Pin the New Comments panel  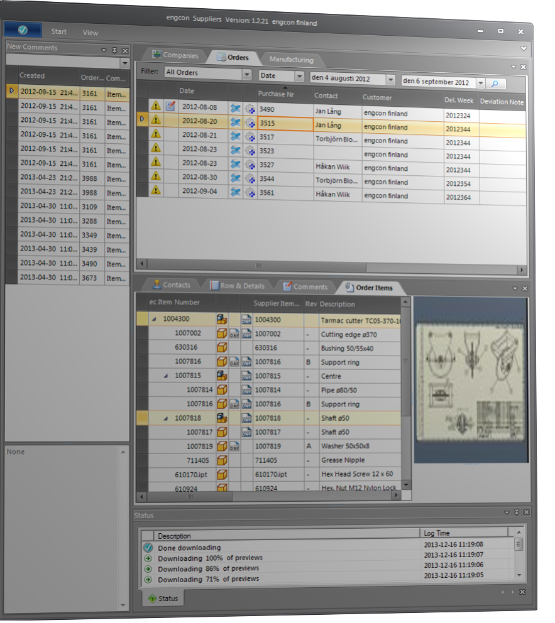[x=114, y=50]
